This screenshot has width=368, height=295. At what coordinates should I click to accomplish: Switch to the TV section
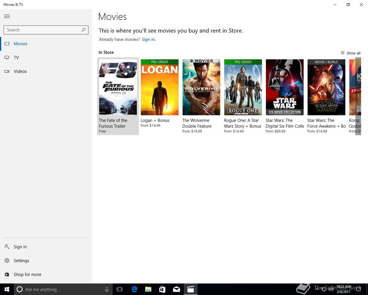[x=46, y=58]
